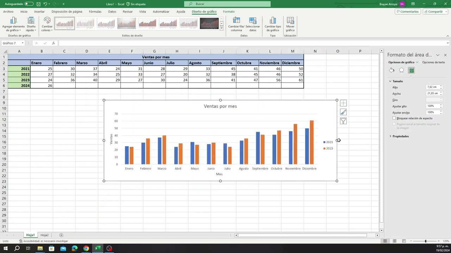The width and height of the screenshot is (451, 253).
Task: Switch to Page Layout view
Action: 395,241
